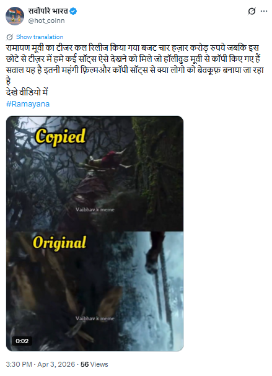Open Grok icon beside more options
This screenshot has height=376, width=272.
coord(252,11)
